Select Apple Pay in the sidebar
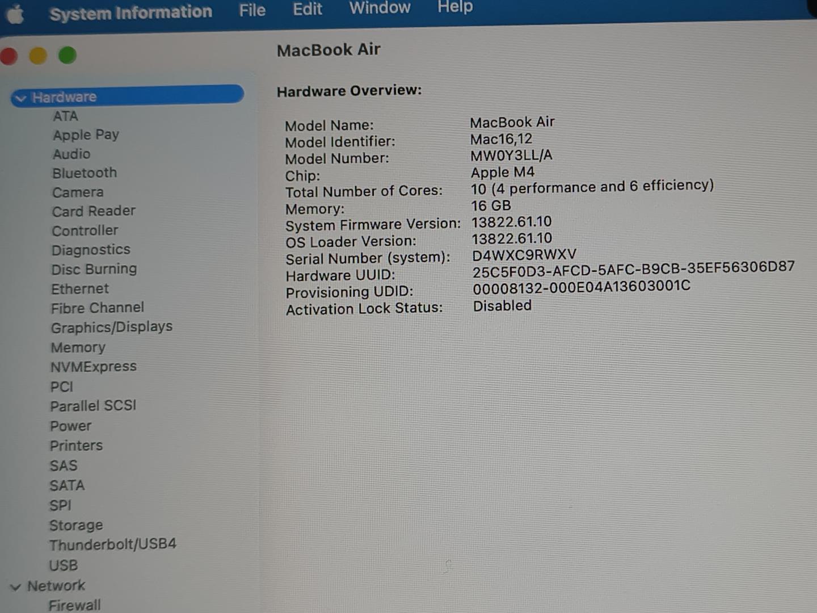Viewport: 817px width, 613px height. pos(86,135)
